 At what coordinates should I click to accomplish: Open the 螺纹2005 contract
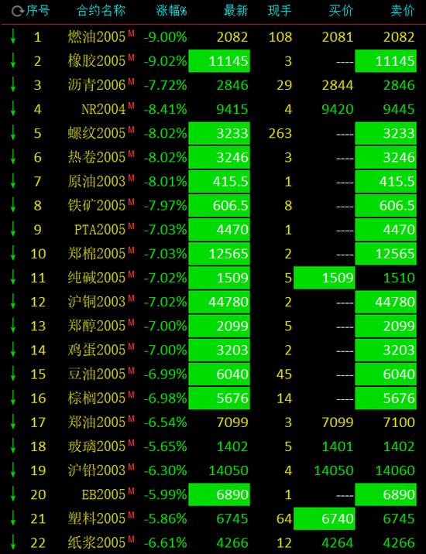(x=97, y=133)
